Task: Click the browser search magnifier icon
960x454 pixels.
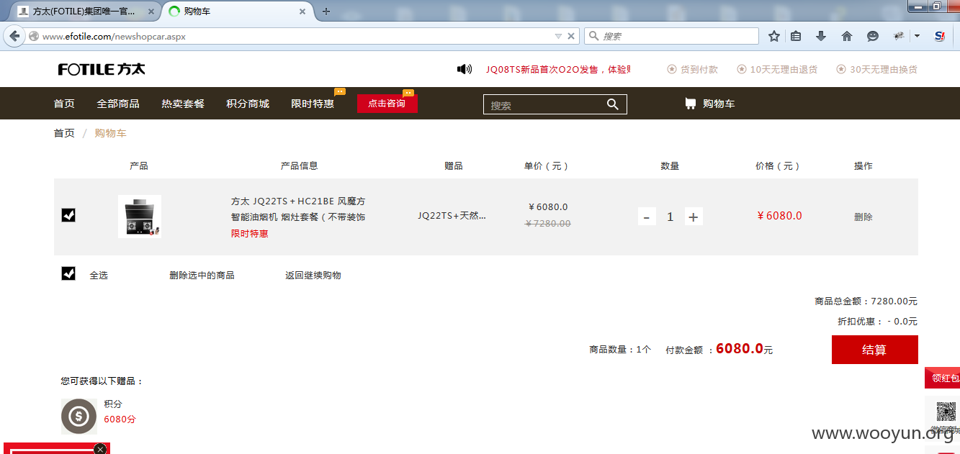Action: click(593, 36)
